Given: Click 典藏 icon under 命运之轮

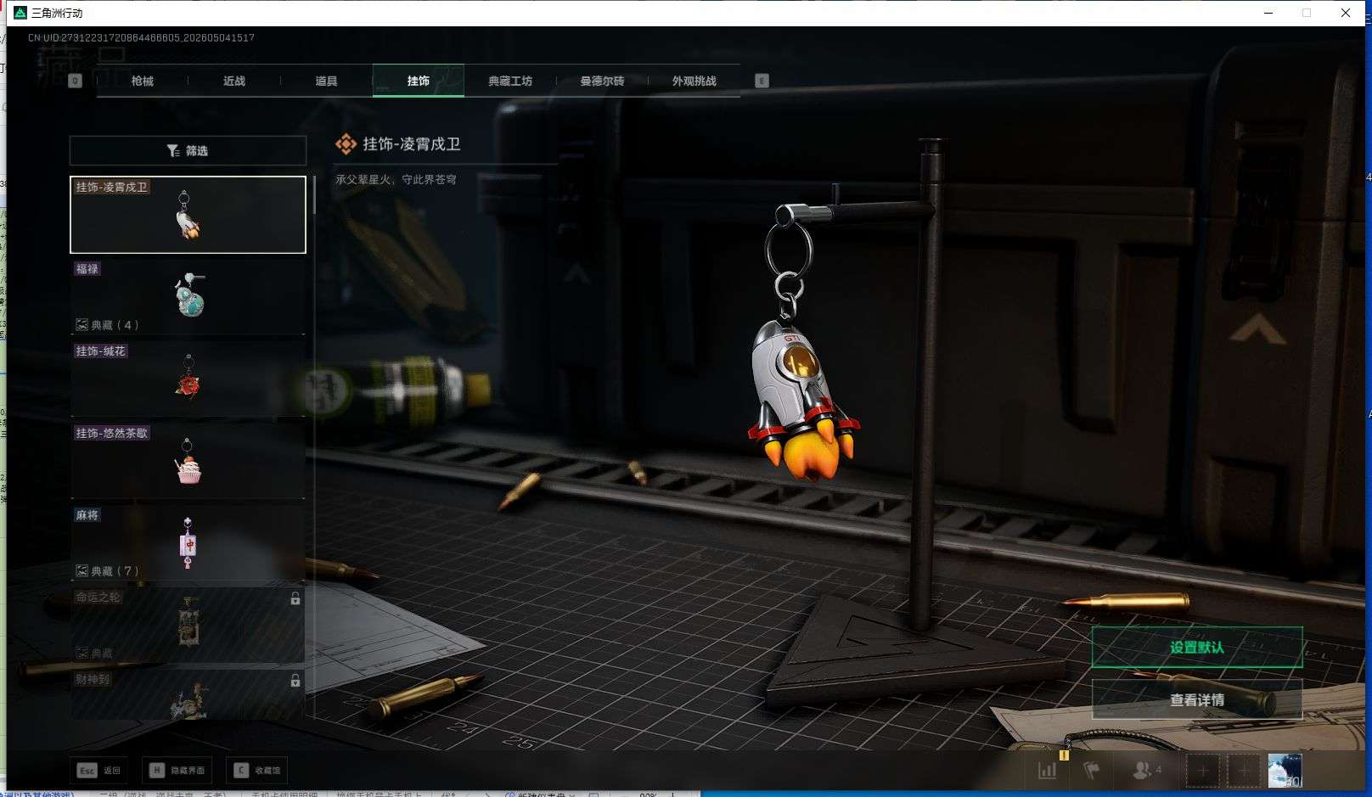Looking at the screenshot, I should (x=82, y=653).
